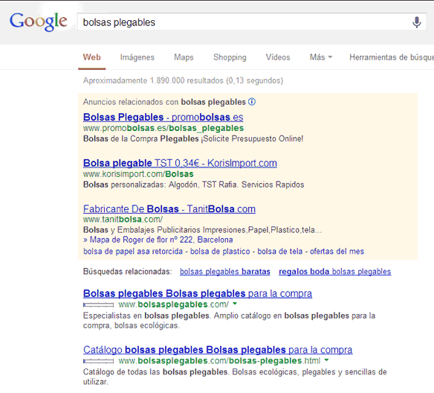Open Fabricante De Bolsas TanitBolsa ad

tap(169, 209)
